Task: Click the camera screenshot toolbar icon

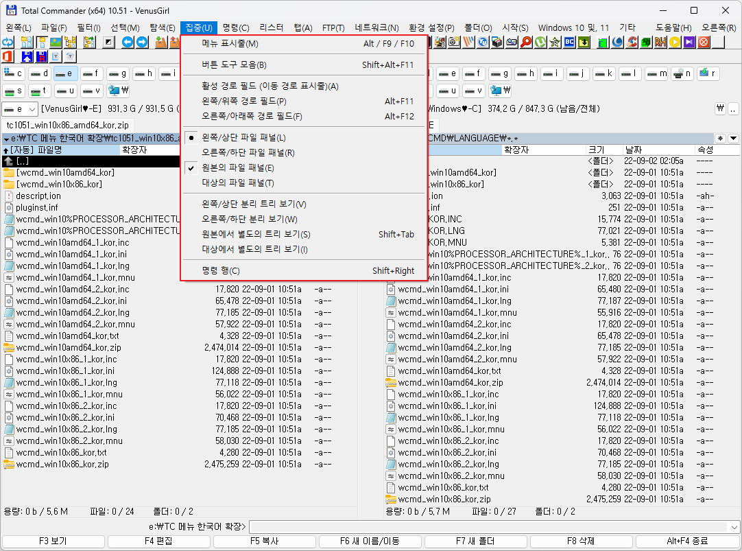Action: 454,43
